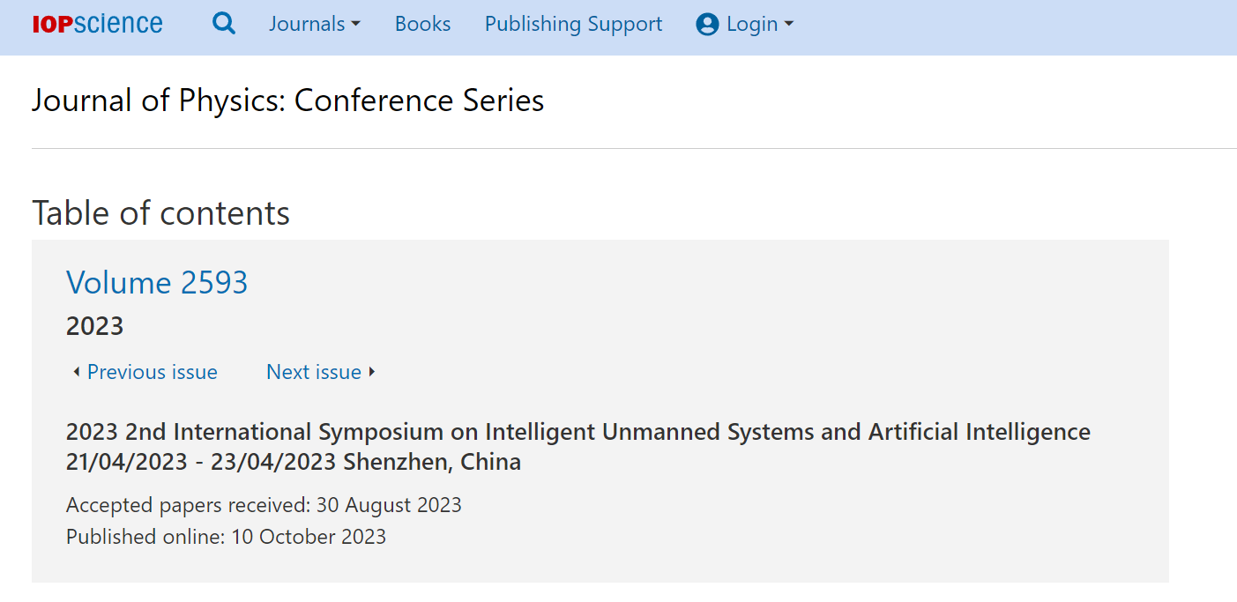1237x602 pixels.
Task: Open Publishing Support in the navbar
Action: pos(573,25)
